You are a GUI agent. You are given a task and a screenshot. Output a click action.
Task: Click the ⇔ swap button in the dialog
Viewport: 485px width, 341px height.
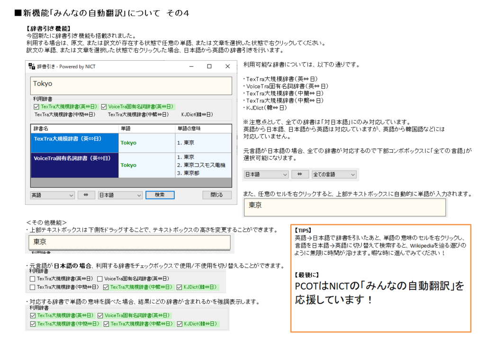point(86,195)
